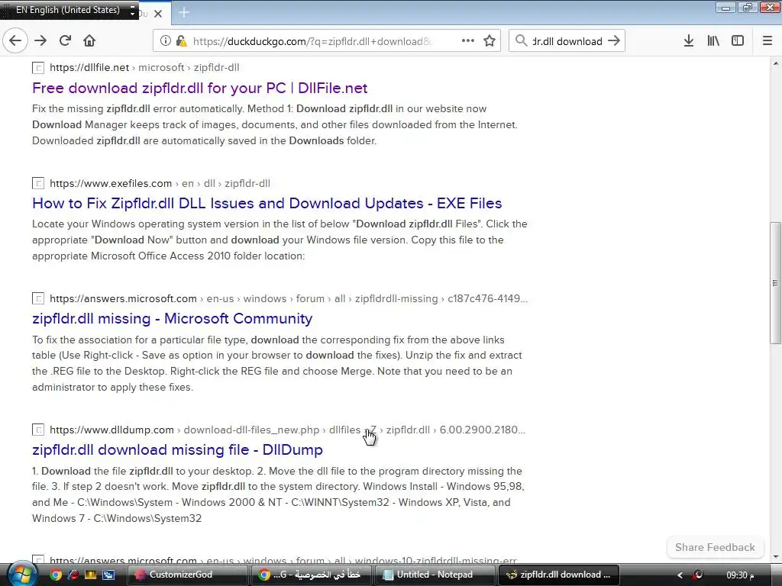
Task: Click the https://www.dlldump.com URL breadcrumb
Action: [111, 430]
